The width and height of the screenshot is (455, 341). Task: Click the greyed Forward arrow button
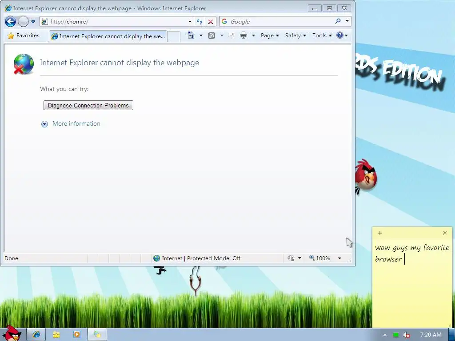23,21
